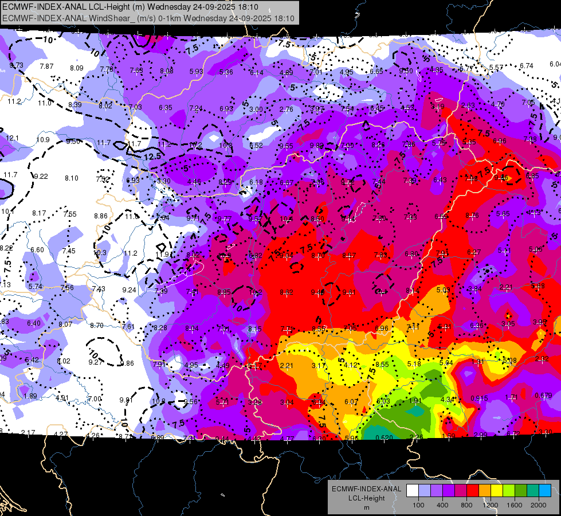
Task: Click the shear value '5.18'
Action: (x=414, y=364)
